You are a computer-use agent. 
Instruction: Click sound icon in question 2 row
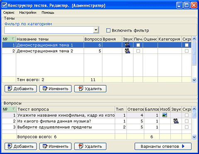point(176,121)
